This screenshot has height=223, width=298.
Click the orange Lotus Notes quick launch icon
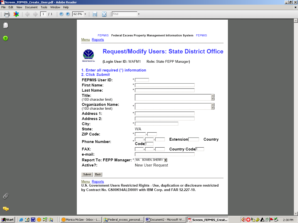pyautogui.click(x=39, y=220)
